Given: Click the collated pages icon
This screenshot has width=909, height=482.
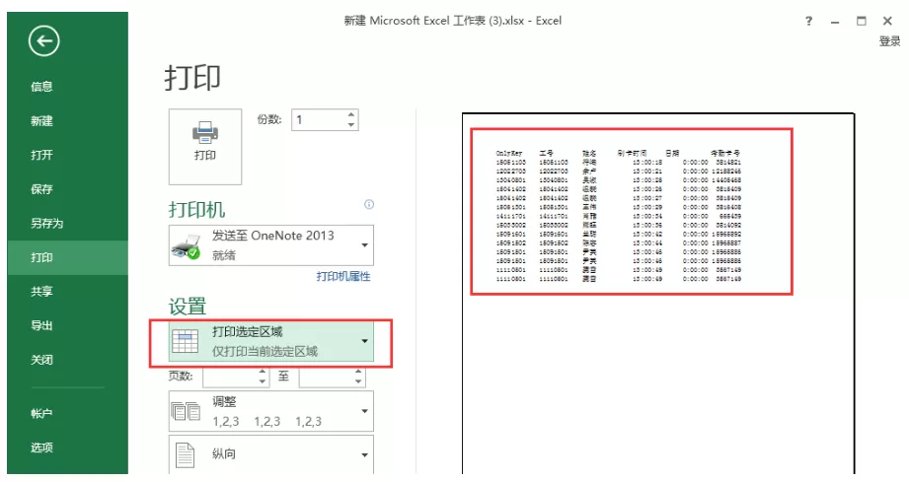Looking at the screenshot, I should 186,411.
